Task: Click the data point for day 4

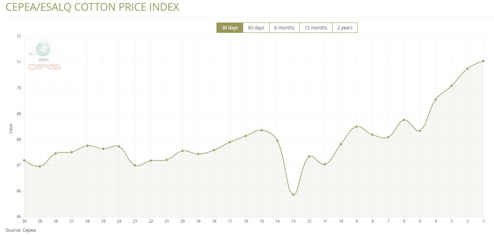Action: pyautogui.click(x=436, y=100)
